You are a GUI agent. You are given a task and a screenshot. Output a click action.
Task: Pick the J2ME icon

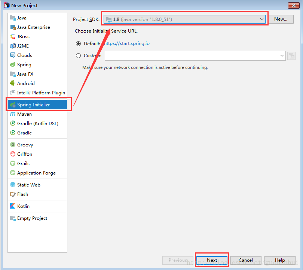(13, 46)
